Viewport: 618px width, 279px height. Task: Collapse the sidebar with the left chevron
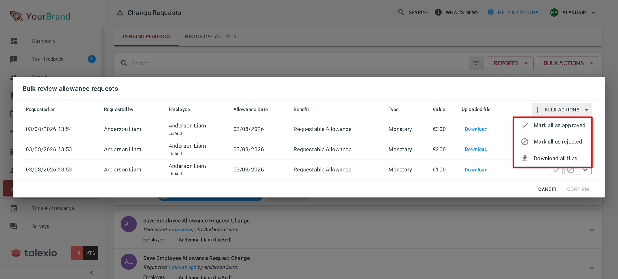pos(92,273)
